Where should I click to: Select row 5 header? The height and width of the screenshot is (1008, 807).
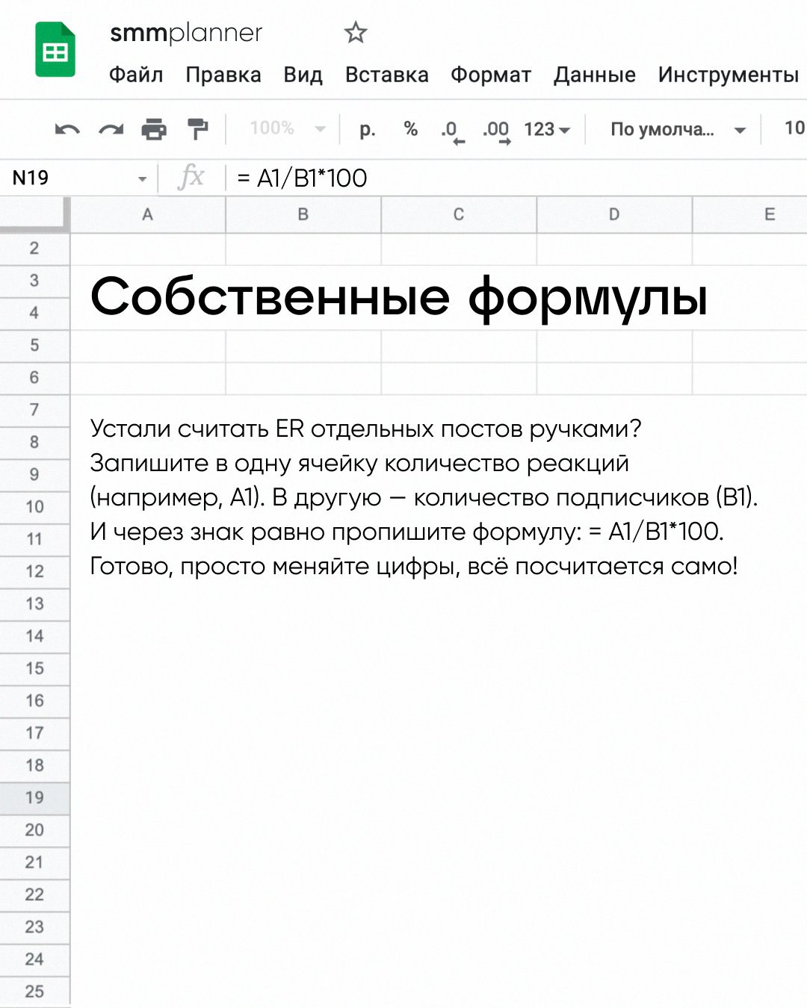click(34, 346)
